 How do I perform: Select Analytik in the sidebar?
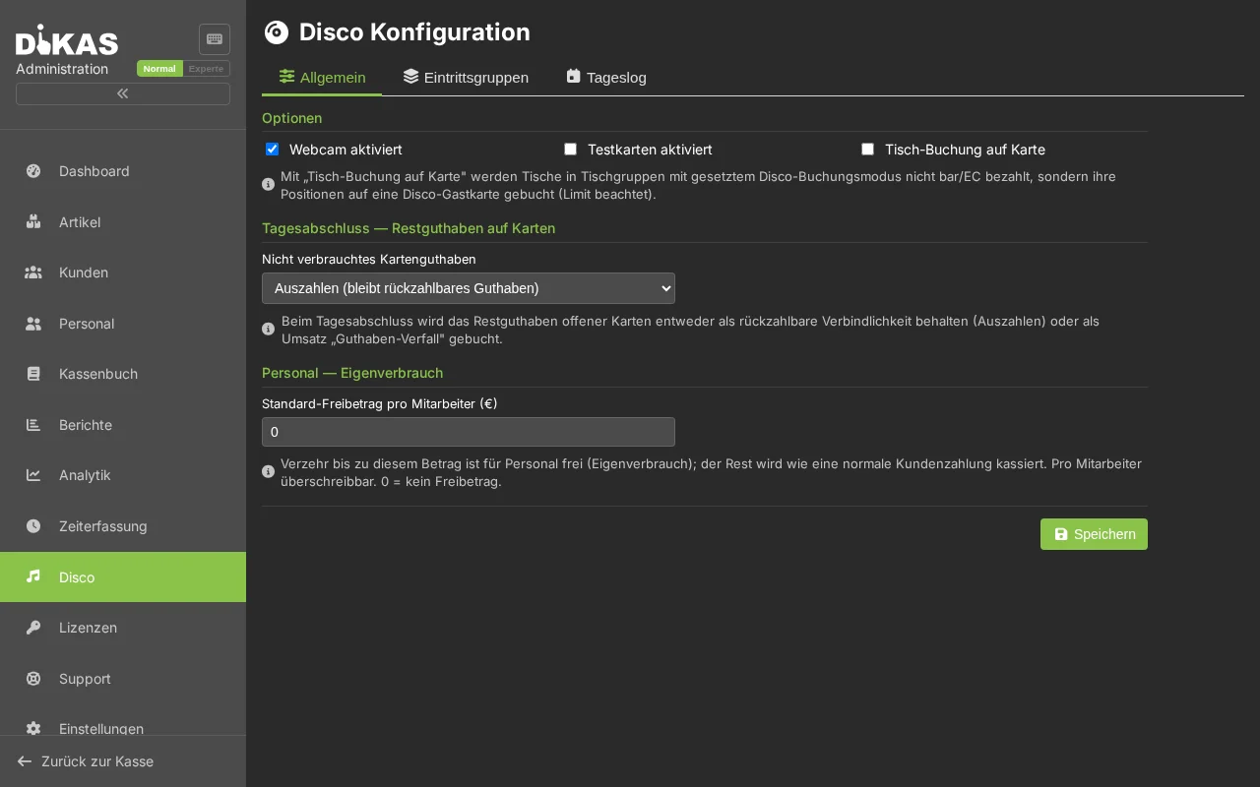[123, 475]
